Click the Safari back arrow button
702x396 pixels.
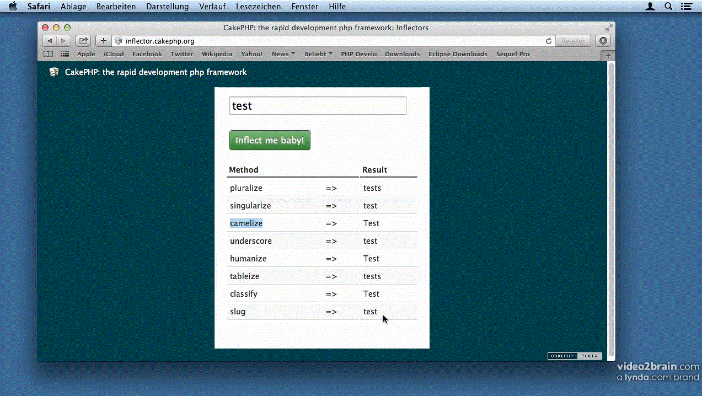click(50, 41)
